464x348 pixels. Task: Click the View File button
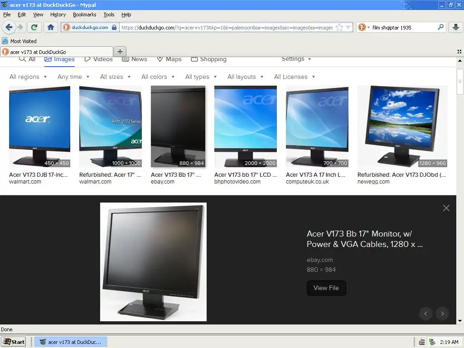pyautogui.click(x=326, y=288)
